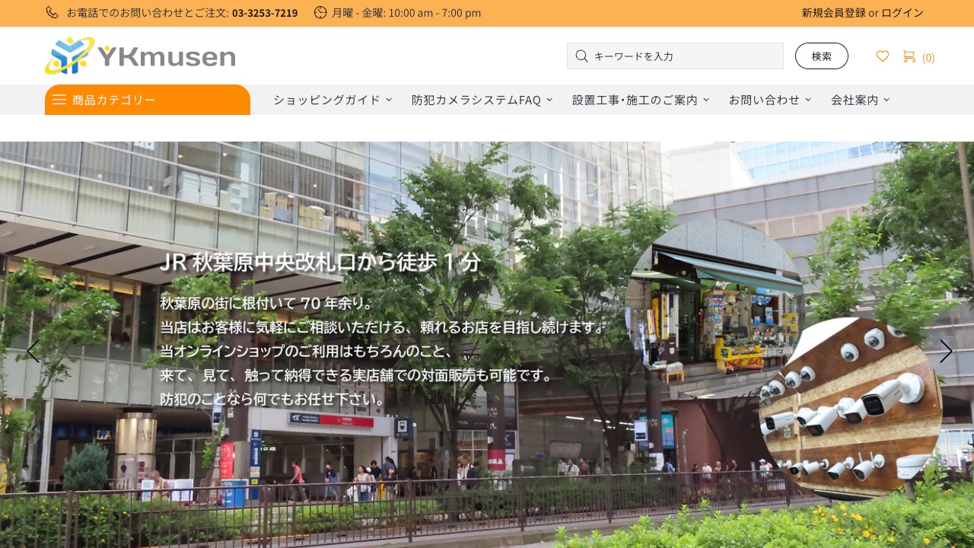The image size is (974, 548).
Task: Expand the 設置工事・施工のご案内 dropdown
Action: [640, 100]
